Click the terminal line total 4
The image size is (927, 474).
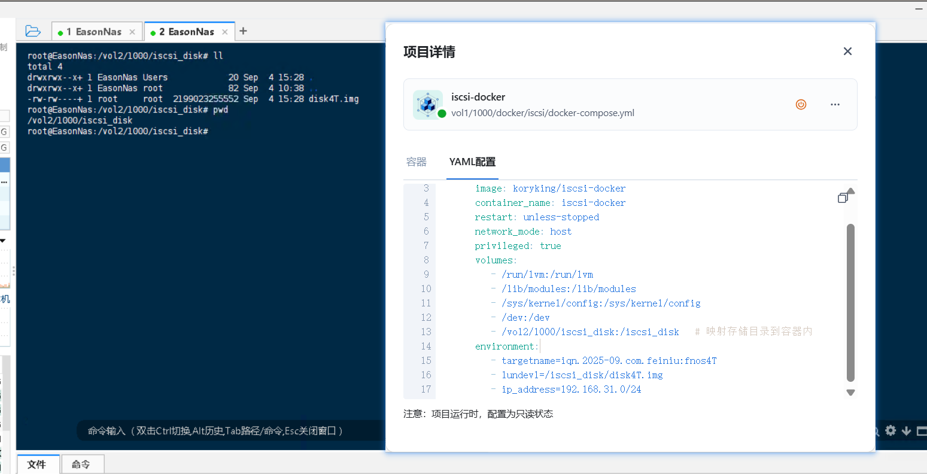[45, 66]
